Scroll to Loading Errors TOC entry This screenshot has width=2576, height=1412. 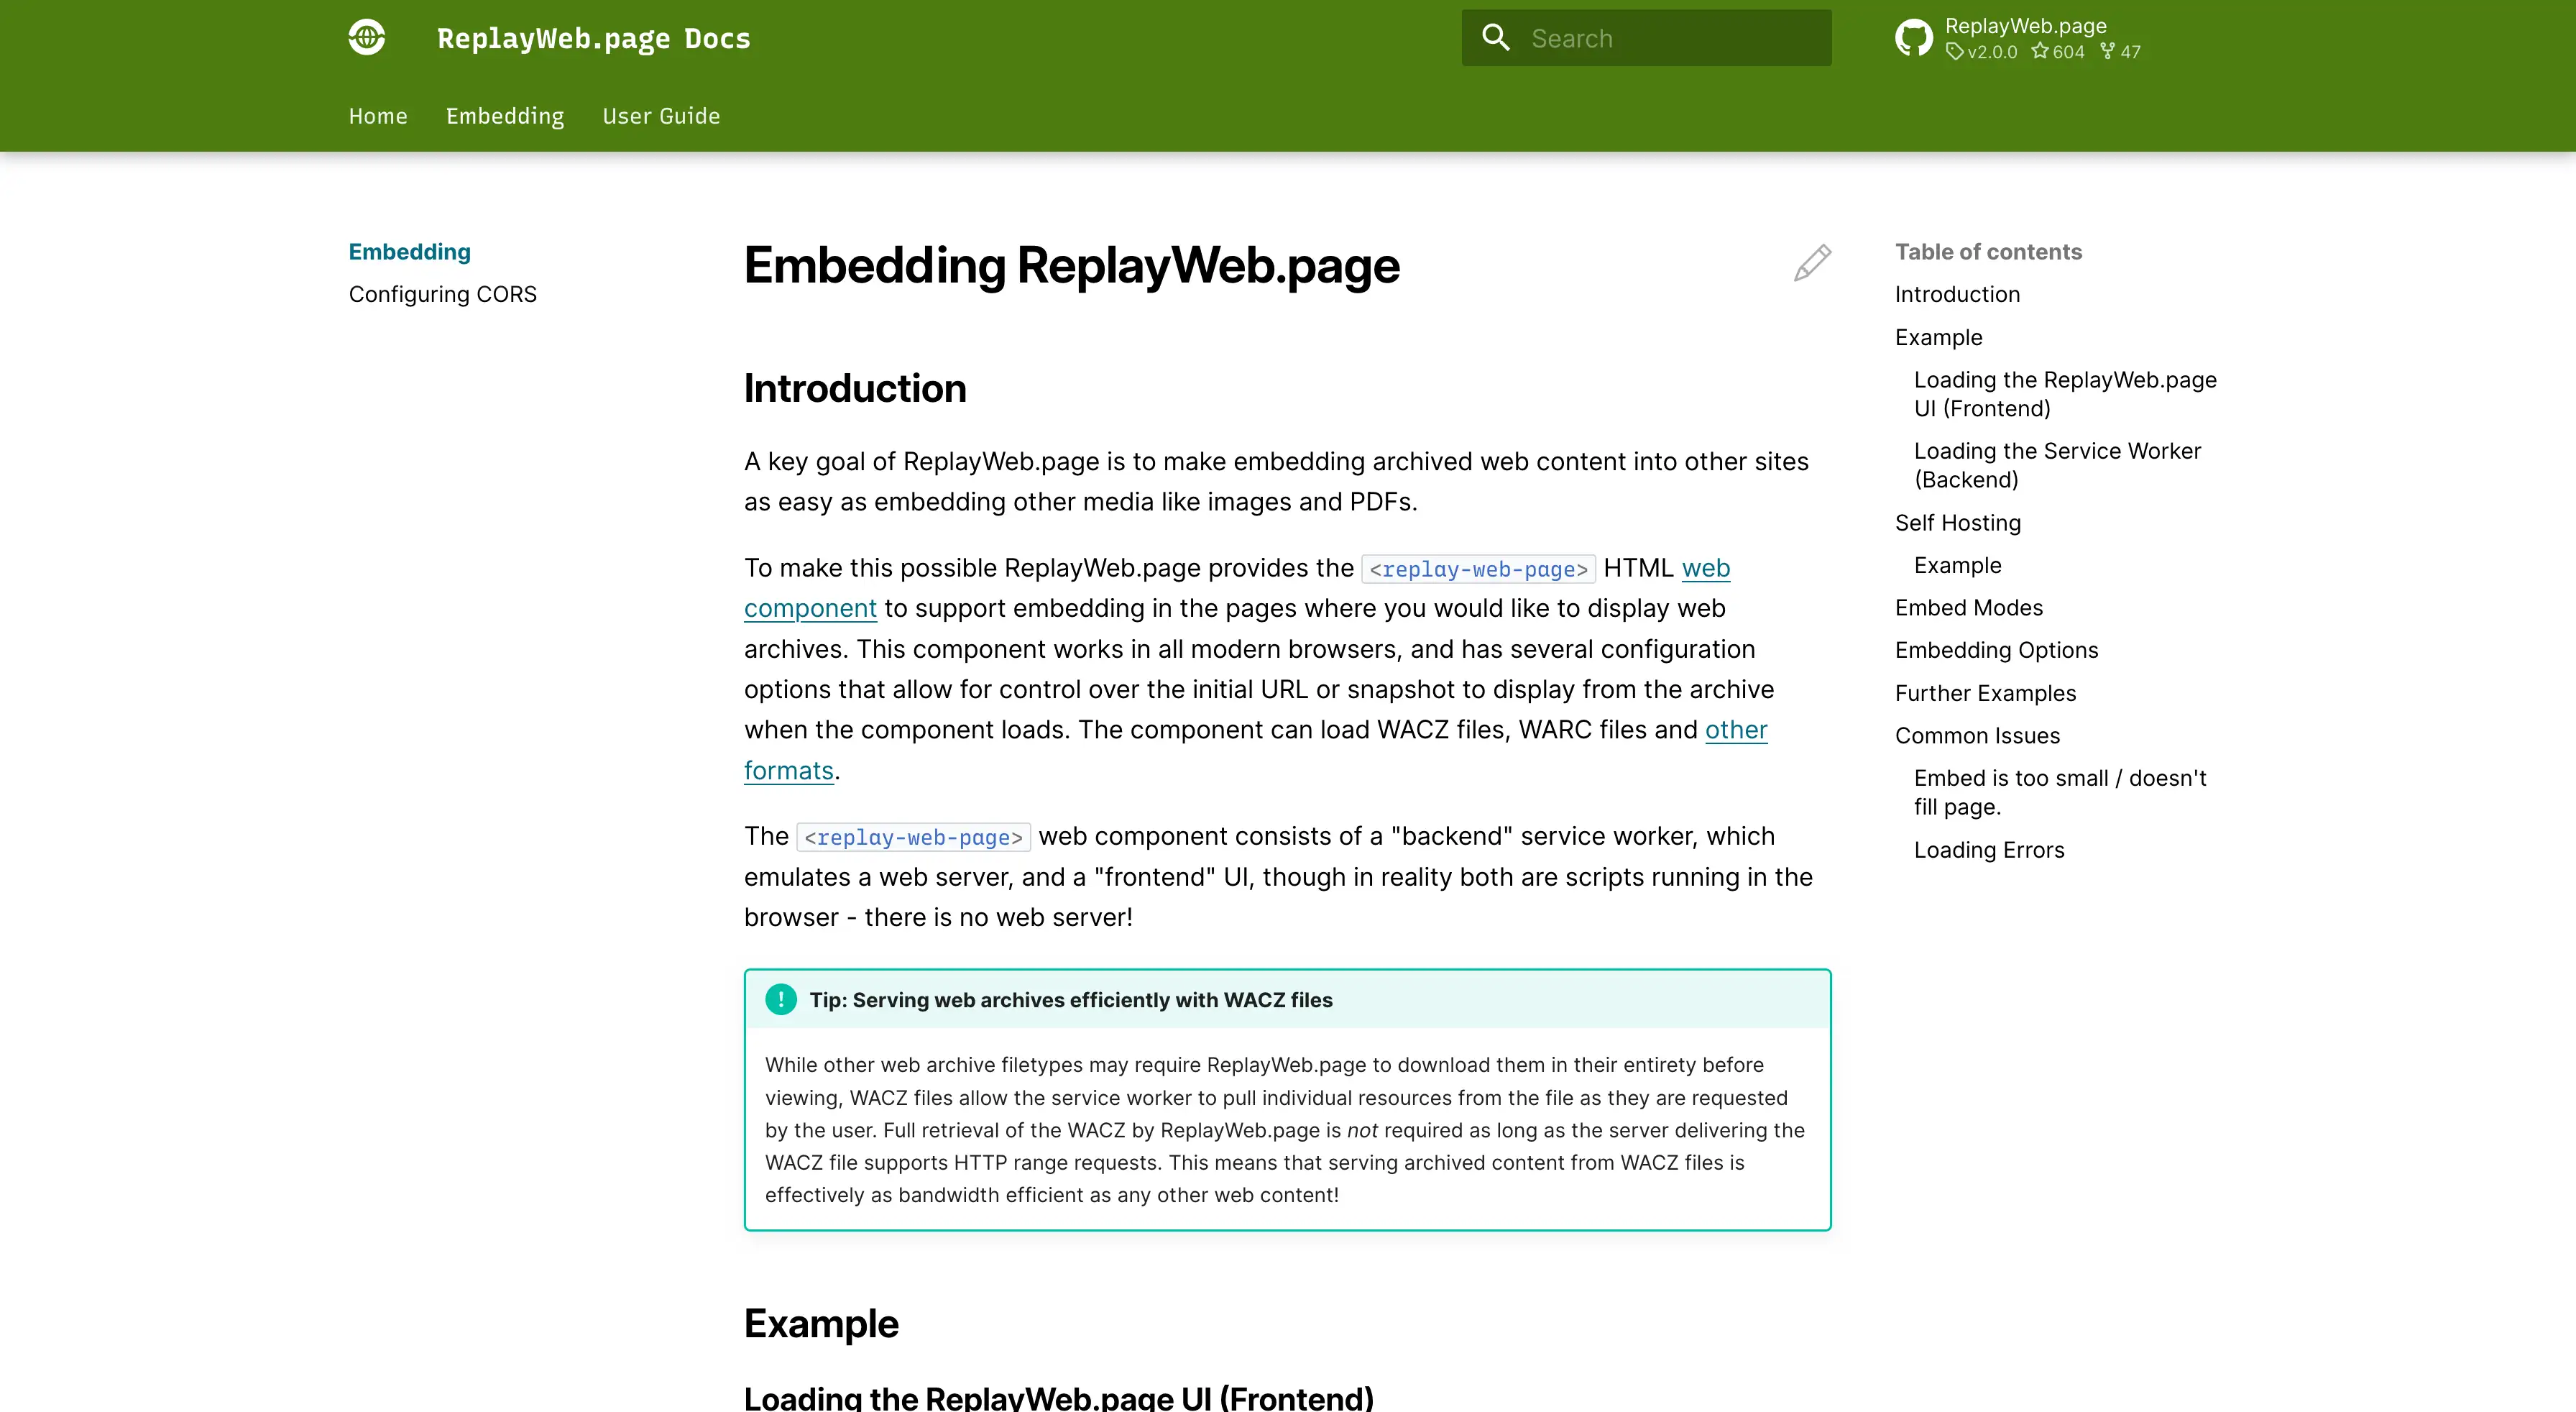click(x=1989, y=848)
